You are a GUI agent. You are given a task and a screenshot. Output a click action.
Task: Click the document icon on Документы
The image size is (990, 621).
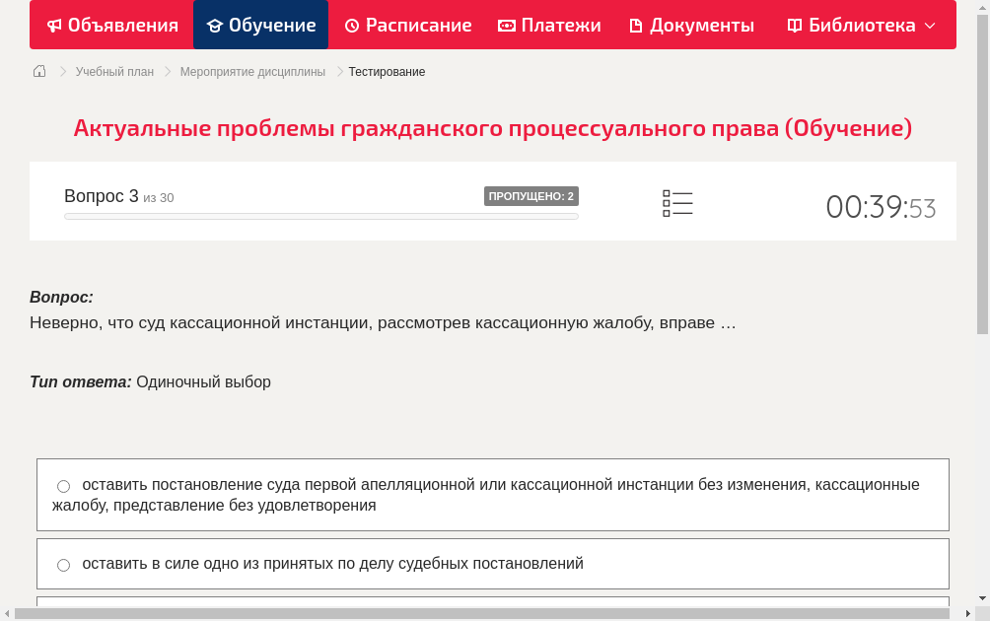click(637, 25)
